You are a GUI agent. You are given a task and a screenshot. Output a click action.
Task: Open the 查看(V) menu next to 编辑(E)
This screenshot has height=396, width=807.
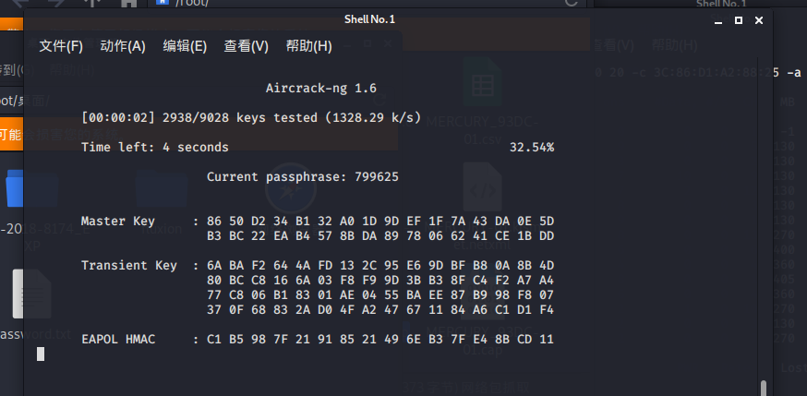[x=246, y=46]
